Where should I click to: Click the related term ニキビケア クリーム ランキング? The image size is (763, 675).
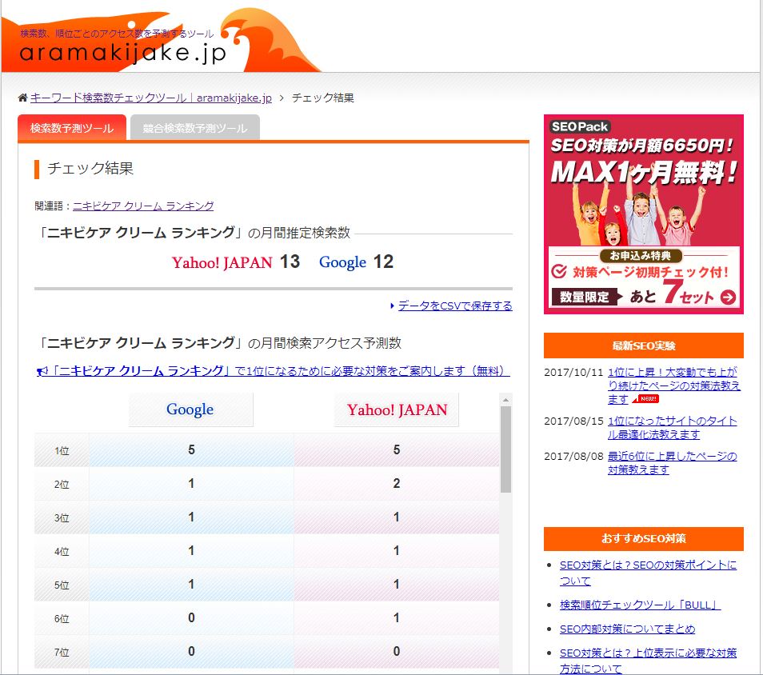[142, 206]
